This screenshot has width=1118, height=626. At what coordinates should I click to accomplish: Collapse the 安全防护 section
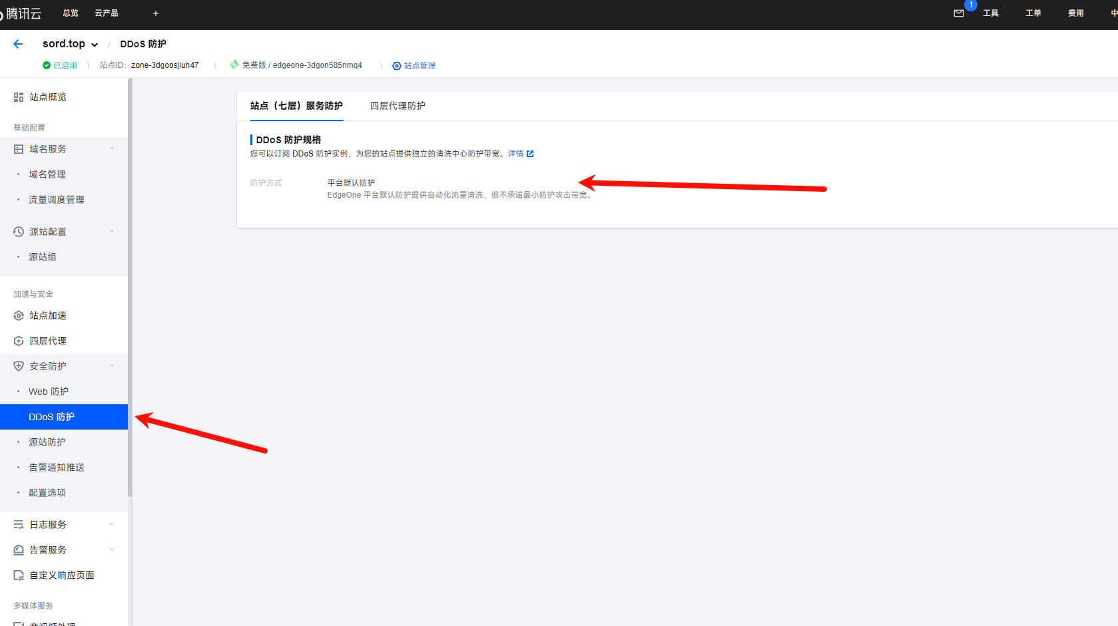click(x=112, y=366)
